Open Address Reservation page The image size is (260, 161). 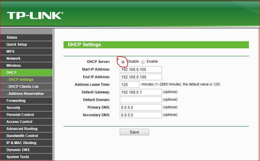26,93
